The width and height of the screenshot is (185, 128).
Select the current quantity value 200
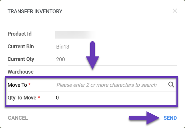point(60,59)
